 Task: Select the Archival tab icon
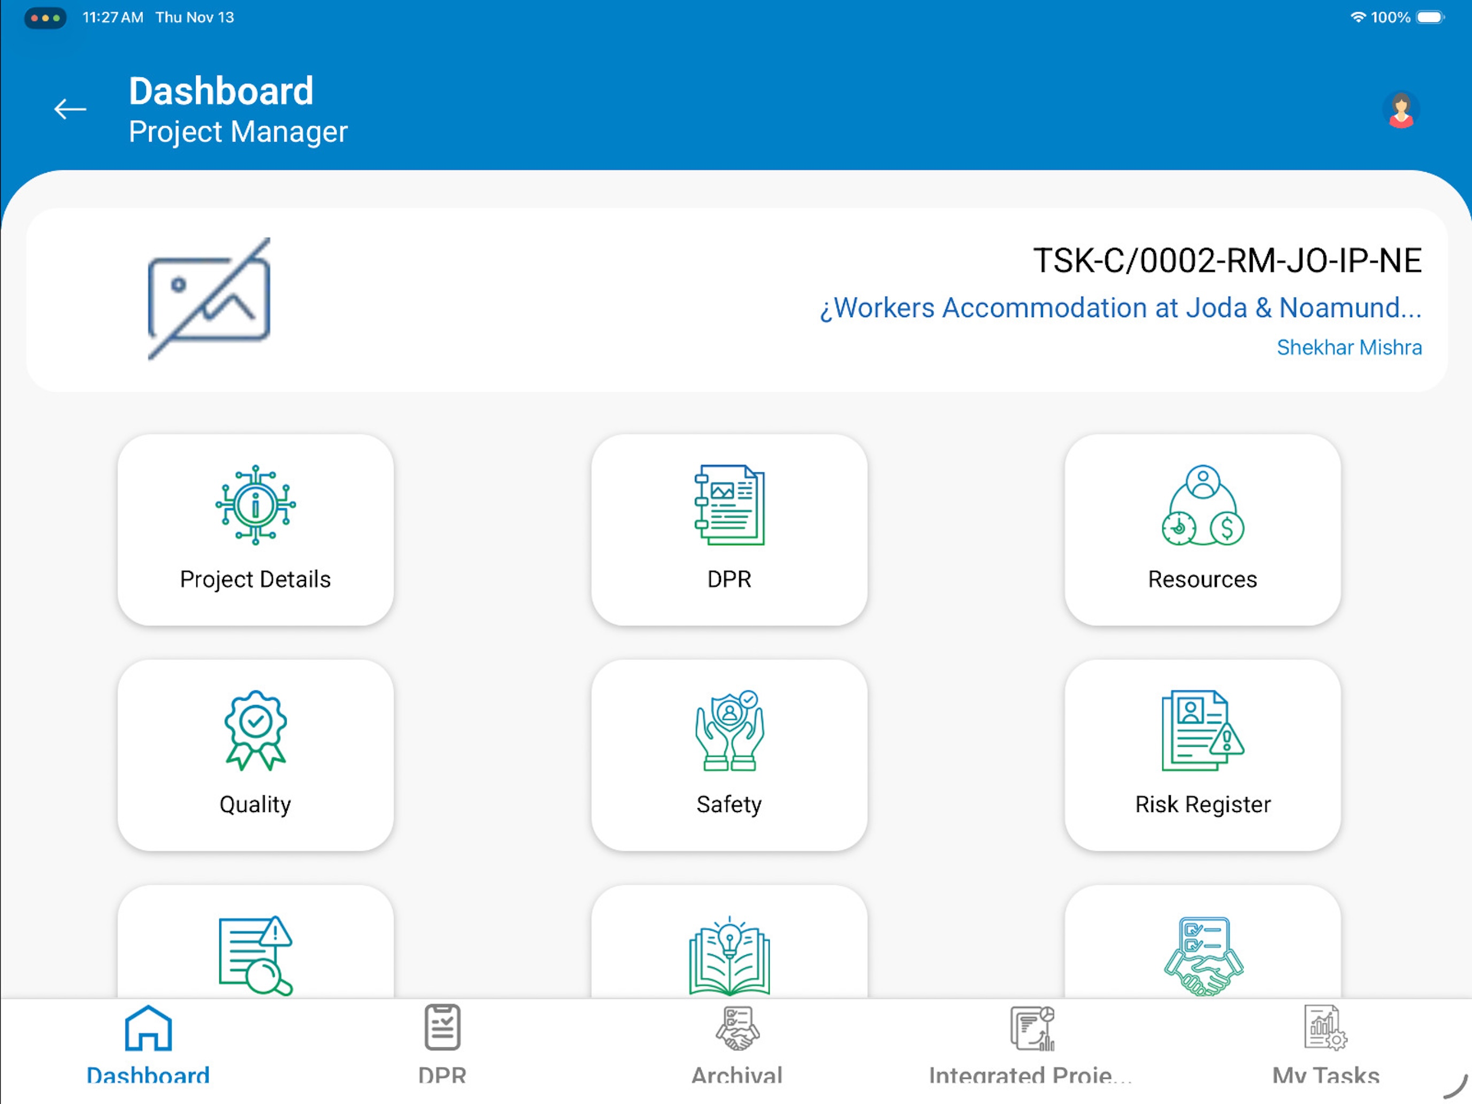point(737,1028)
